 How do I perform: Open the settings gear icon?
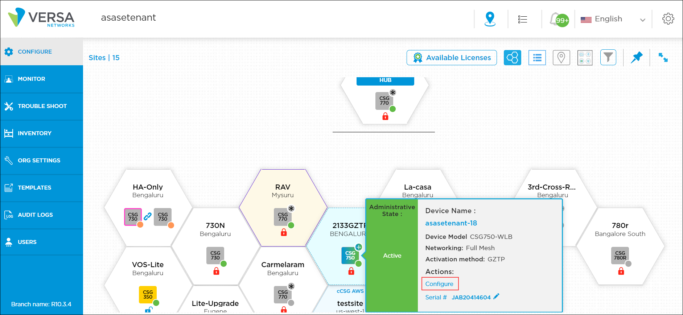tap(668, 19)
